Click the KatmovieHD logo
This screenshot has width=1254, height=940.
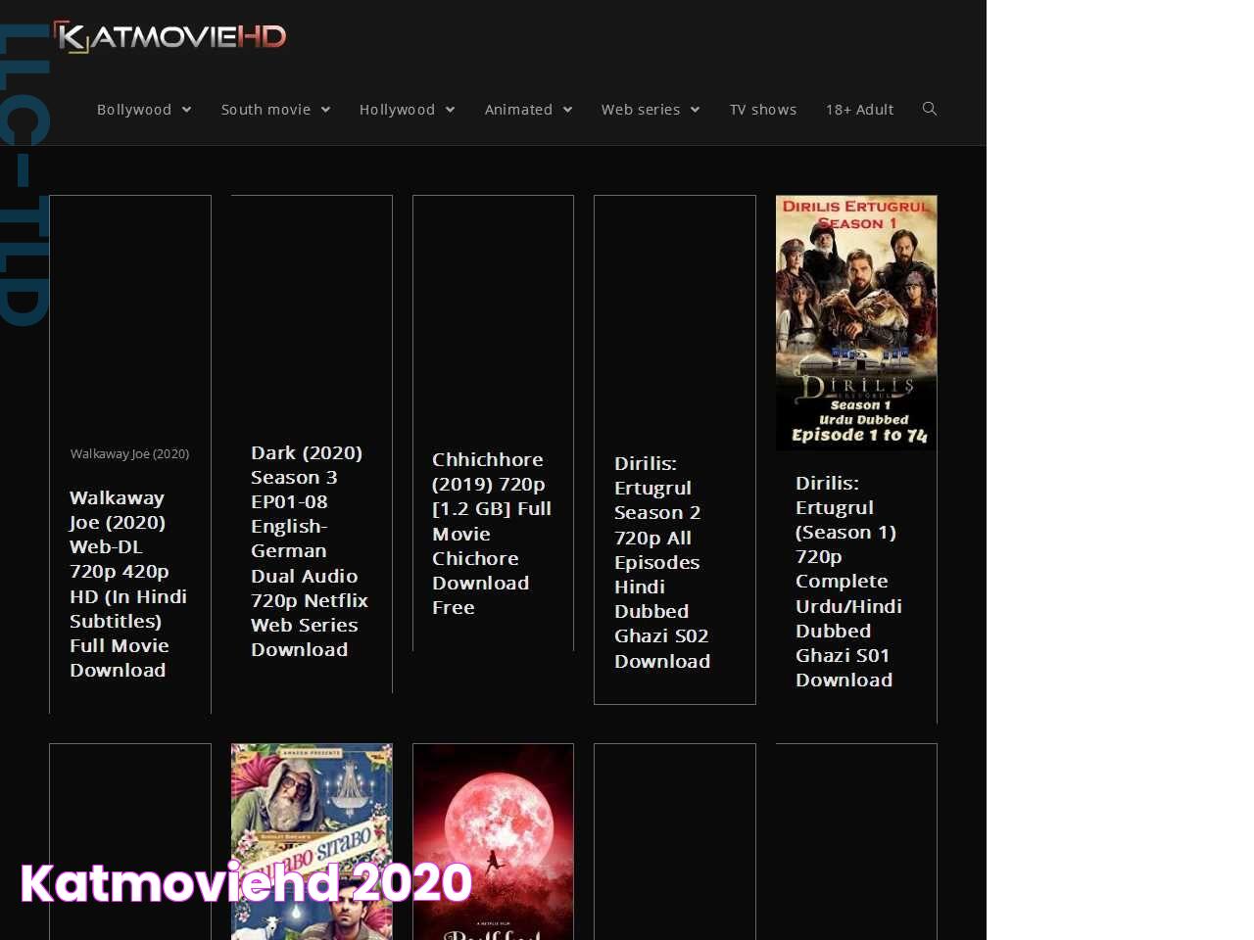pyautogui.click(x=169, y=37)
